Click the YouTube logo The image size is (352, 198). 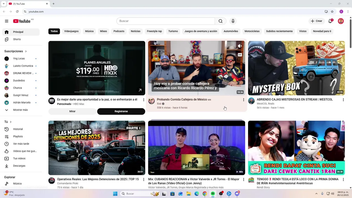tap(22, 21)
